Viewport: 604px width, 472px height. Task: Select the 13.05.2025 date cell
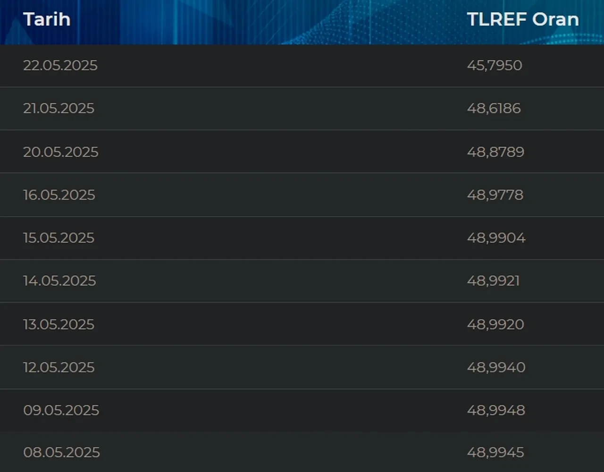[x=59, y=325]
